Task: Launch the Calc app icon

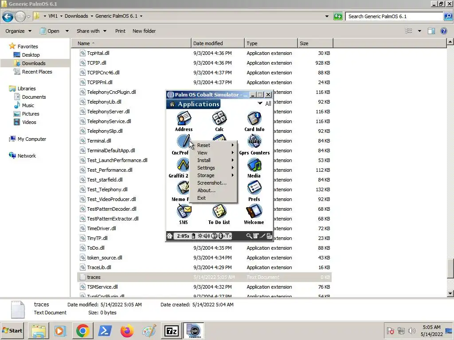Action: (219, 121)
